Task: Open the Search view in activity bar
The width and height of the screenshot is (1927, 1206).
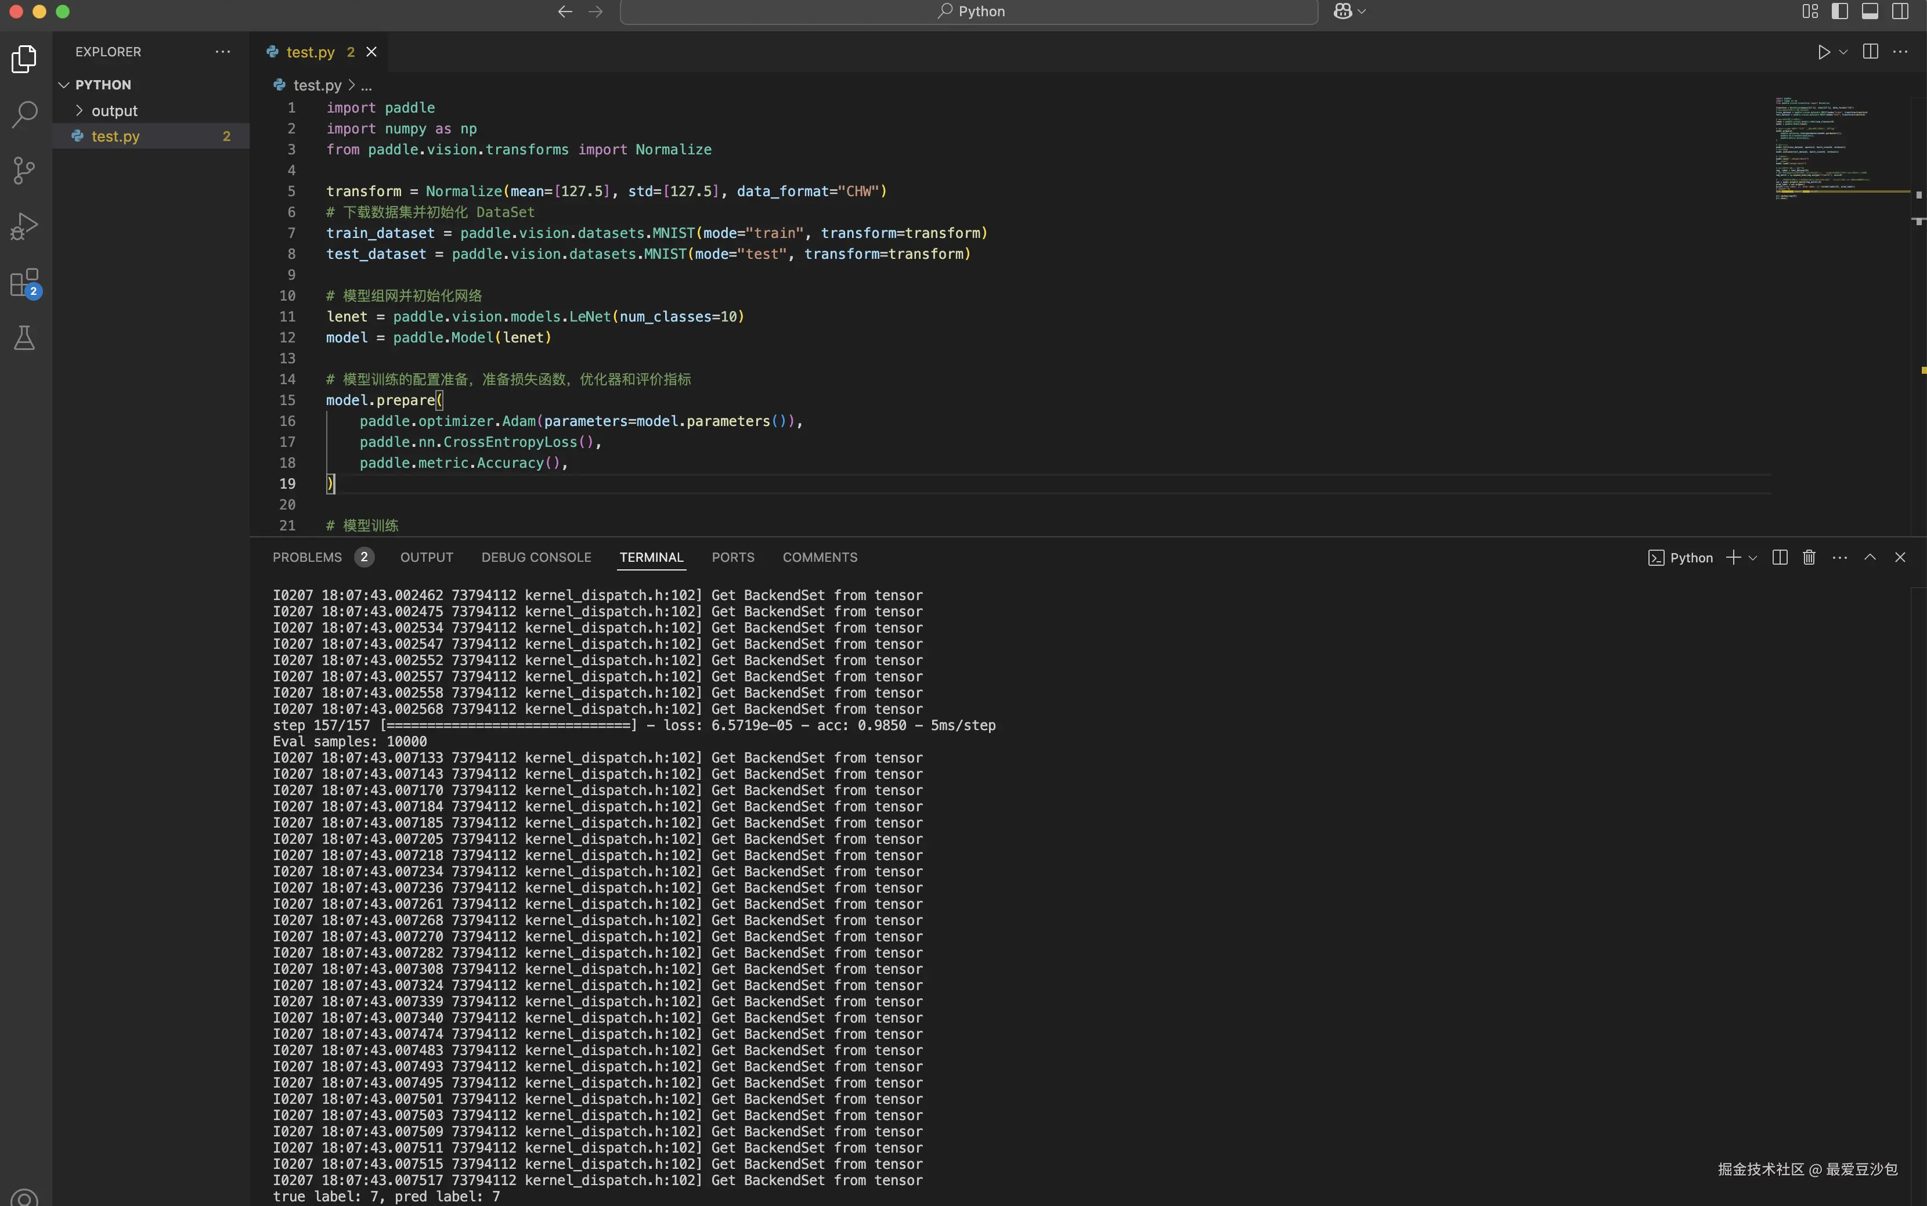Action: (25, 114)
